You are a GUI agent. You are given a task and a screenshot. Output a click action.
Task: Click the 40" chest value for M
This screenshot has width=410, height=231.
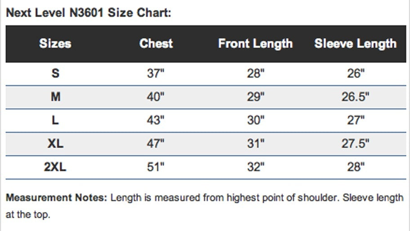[x=156, y=97]
